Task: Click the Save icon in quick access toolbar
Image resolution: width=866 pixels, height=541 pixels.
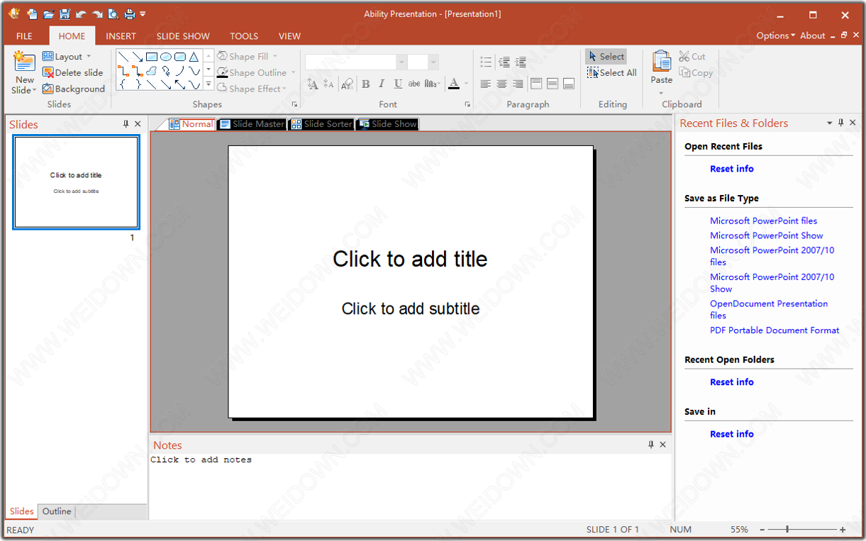Action: pos(65,14)
